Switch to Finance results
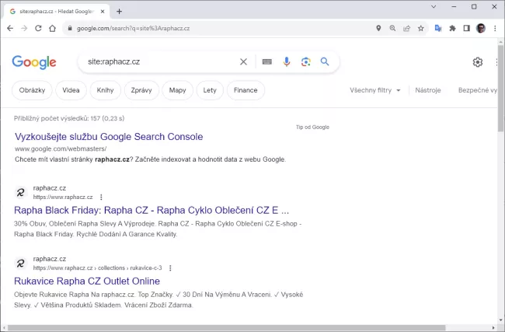 tap(246, 90)
